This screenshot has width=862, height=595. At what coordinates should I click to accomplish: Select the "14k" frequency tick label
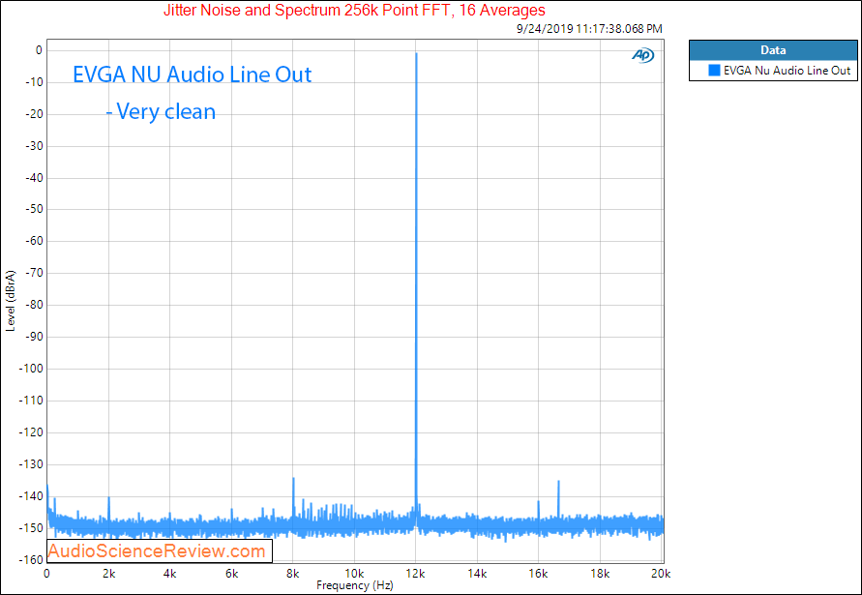coord(477,574)
